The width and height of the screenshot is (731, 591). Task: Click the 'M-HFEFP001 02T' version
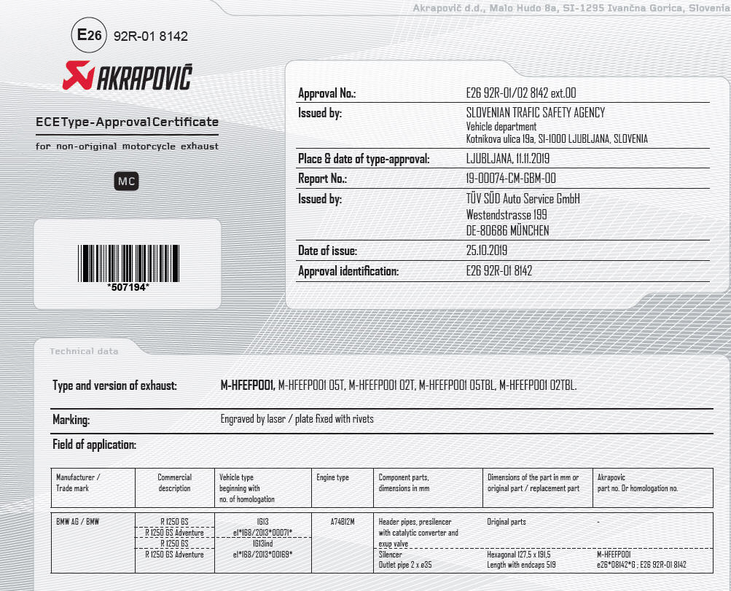click(382, 385)
